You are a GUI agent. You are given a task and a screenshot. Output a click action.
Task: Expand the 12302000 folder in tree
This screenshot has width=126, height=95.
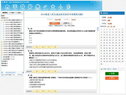(2, 42)
